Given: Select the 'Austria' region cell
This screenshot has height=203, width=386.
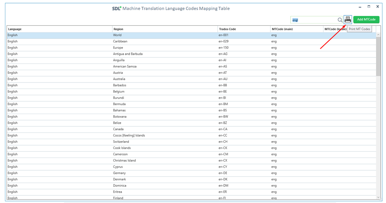Looking at the screenshot, I should coord(165,73).
